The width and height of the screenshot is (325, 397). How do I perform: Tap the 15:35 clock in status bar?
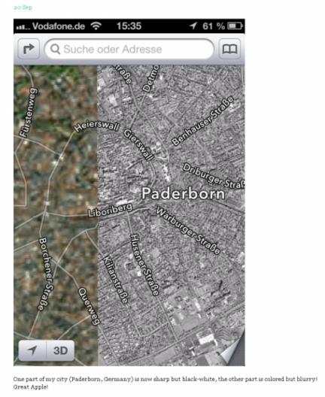point(129,26)
